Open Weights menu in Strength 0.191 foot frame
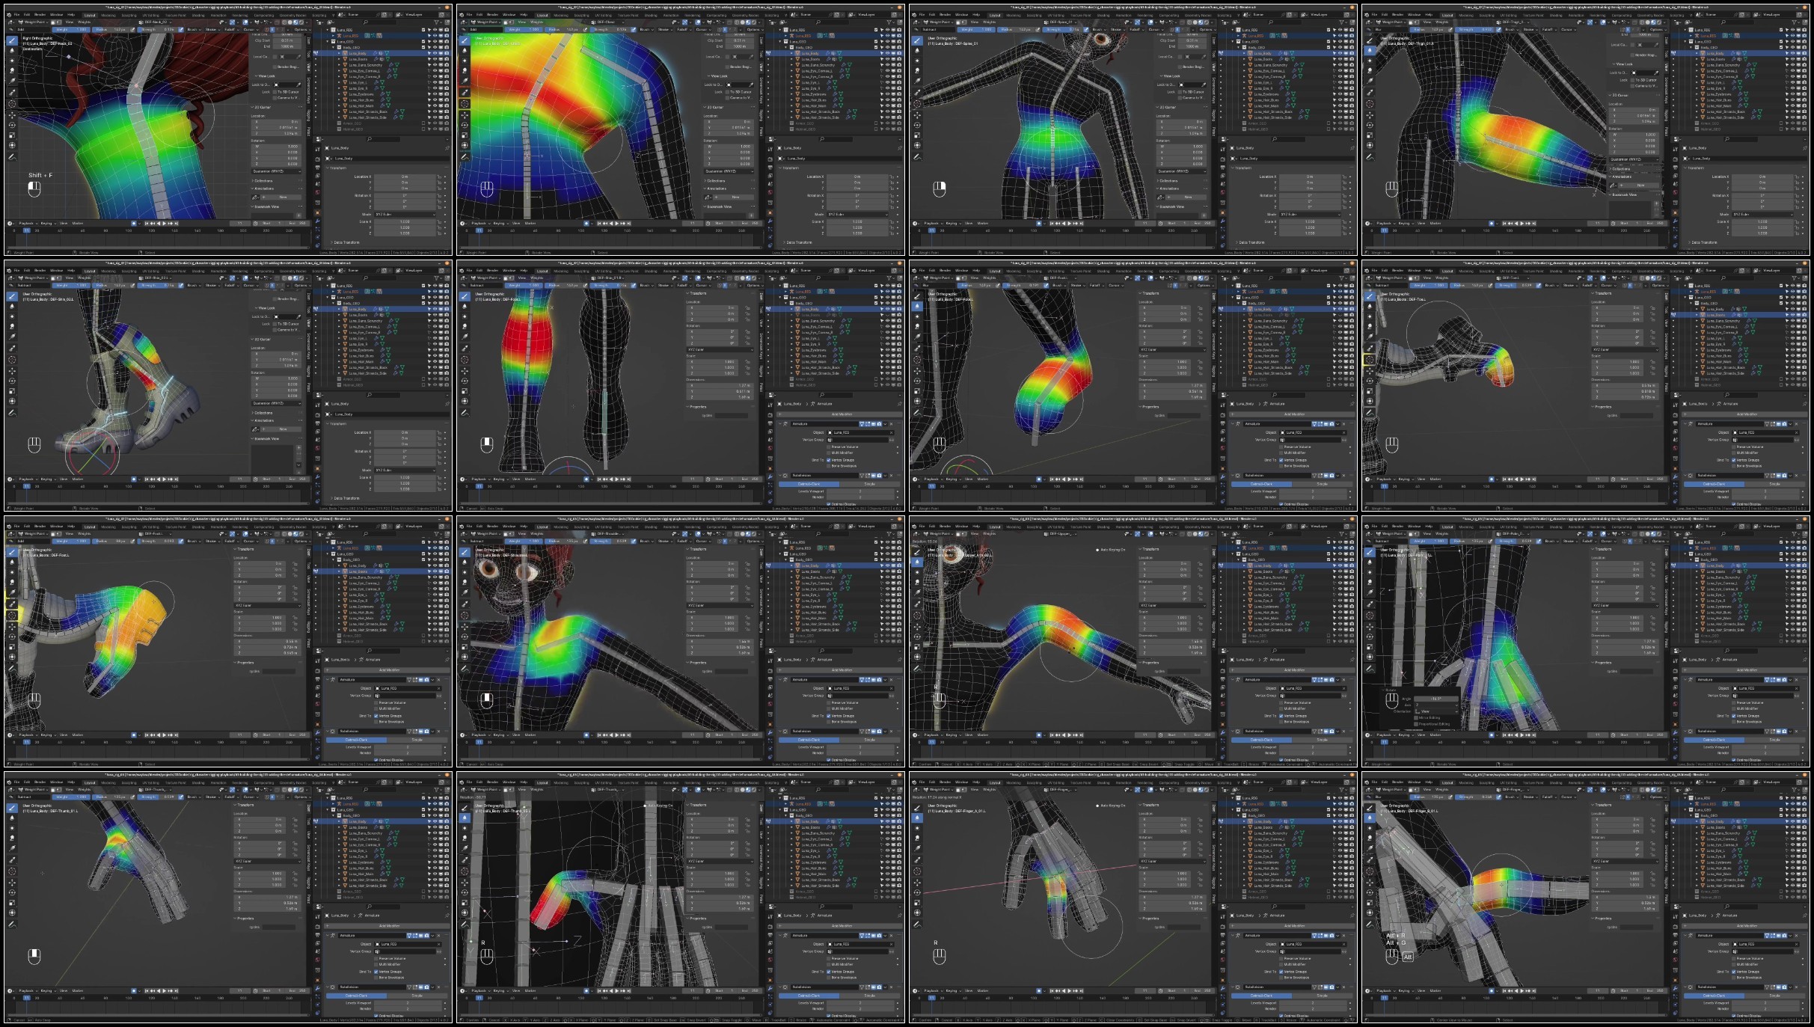Image resolution: width=1814 pixels, height=1027 pixels. pos(989,278)
